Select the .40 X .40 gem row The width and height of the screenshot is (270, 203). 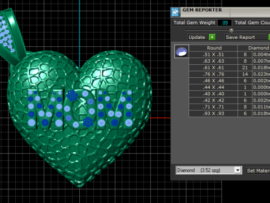tap(229, 94)
